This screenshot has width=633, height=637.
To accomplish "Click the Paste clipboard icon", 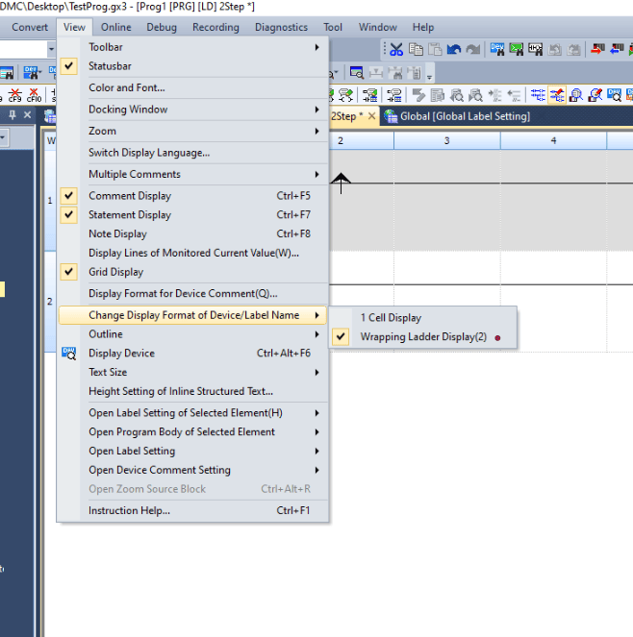I will pyautogui.click(x=435, y=50).
